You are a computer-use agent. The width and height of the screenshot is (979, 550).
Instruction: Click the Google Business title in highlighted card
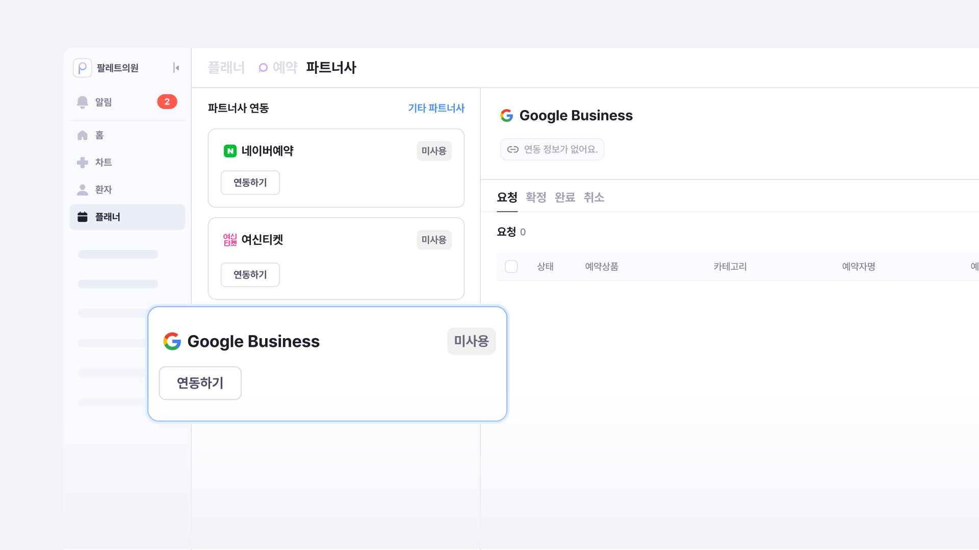(253, 341)
